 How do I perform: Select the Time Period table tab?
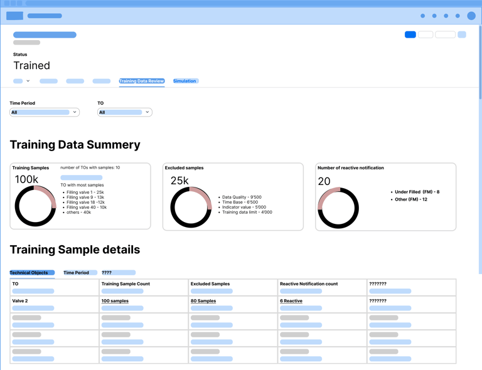[80, 273]
